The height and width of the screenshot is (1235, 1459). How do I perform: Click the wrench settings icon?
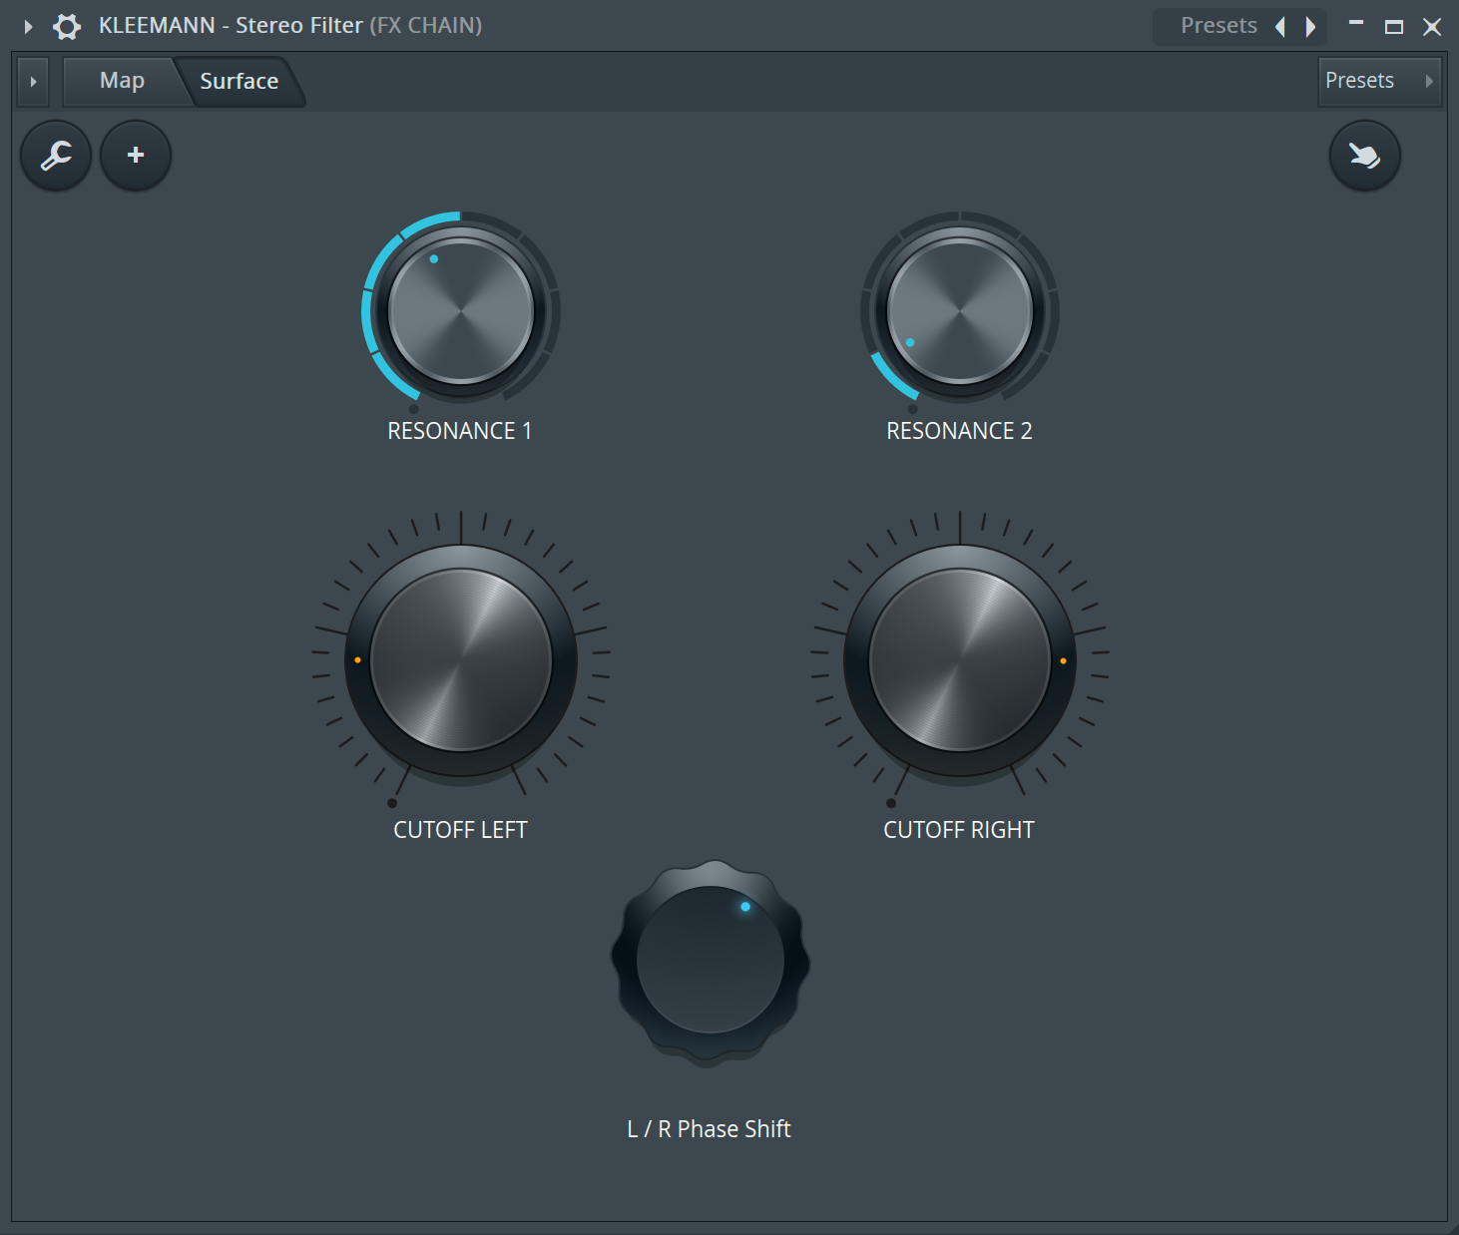[56, 156]
